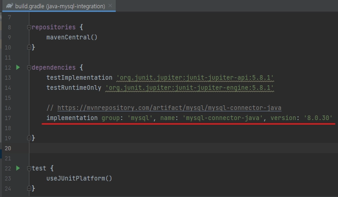
Task: Click the 'implementation' keyword on line 17
Action: point(72,118)
